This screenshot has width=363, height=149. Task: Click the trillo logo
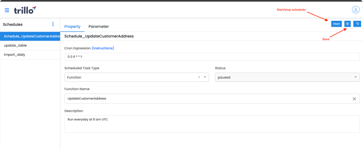click(x=25, y=10)
